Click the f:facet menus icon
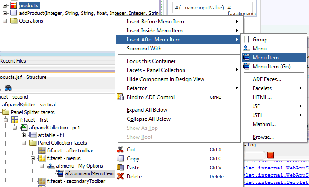This screenshot has width=309, height=187. click(x=42, y=158)
